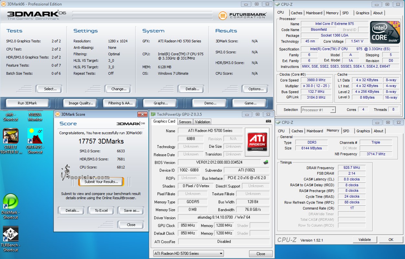Click the BIOS save chip icon in GPU-Z

[x=266, y=162]
